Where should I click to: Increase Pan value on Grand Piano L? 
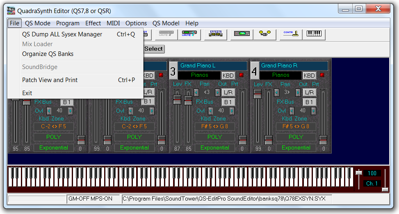click(x=217, y=93)
